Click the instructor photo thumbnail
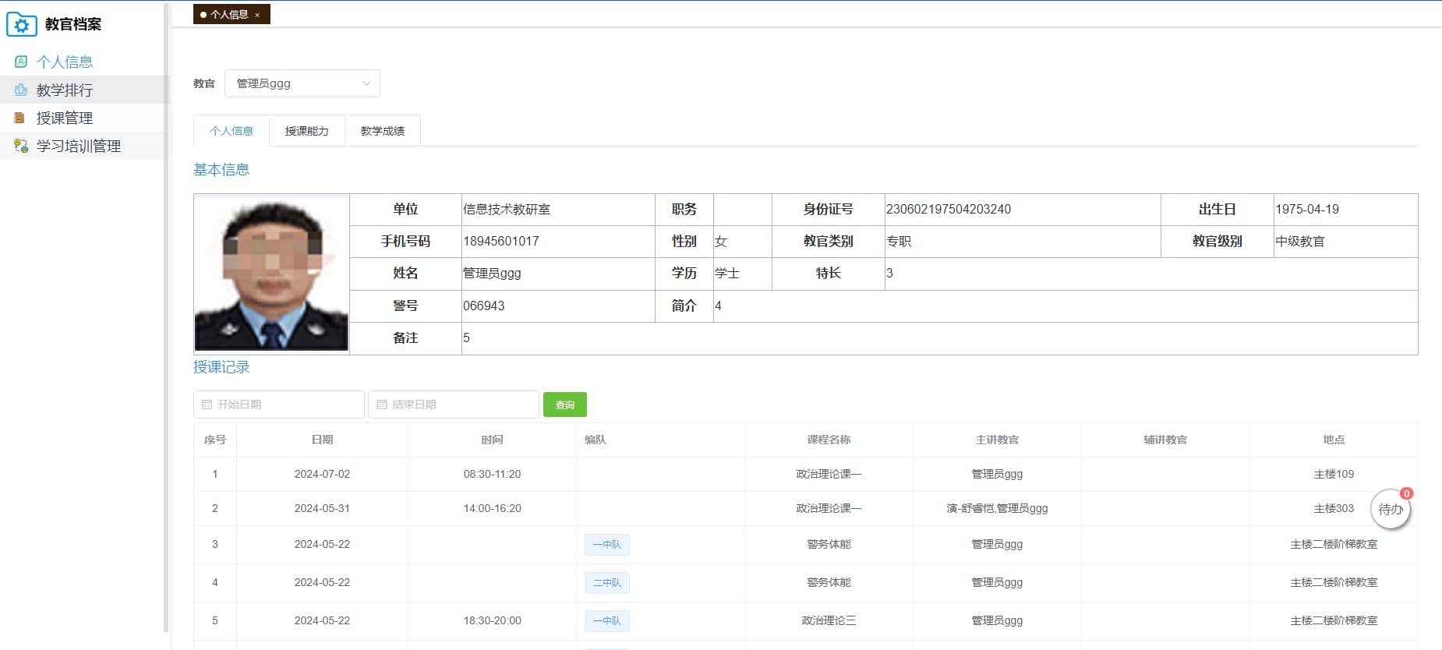 point(271,274)
